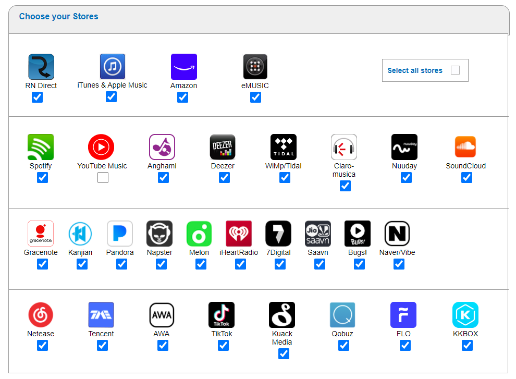Click the 7Digital logo icon
This screenshot has width=516, height=379.
click(278, 234)
